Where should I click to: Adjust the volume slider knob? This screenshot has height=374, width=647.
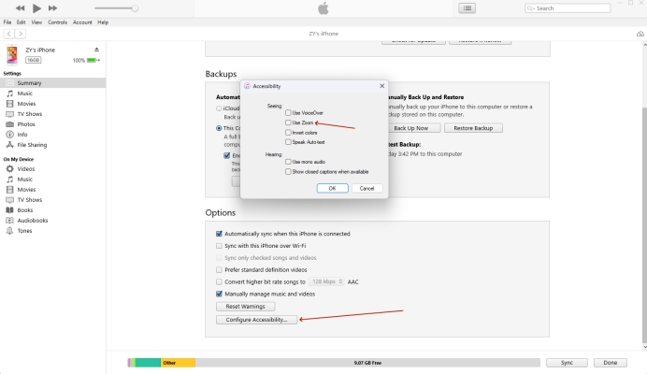tap(135, 8)
